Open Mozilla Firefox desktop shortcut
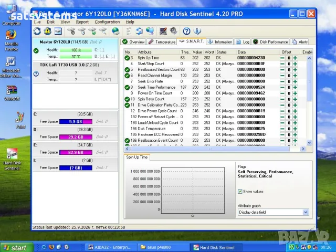 click(x=11, y=40)
